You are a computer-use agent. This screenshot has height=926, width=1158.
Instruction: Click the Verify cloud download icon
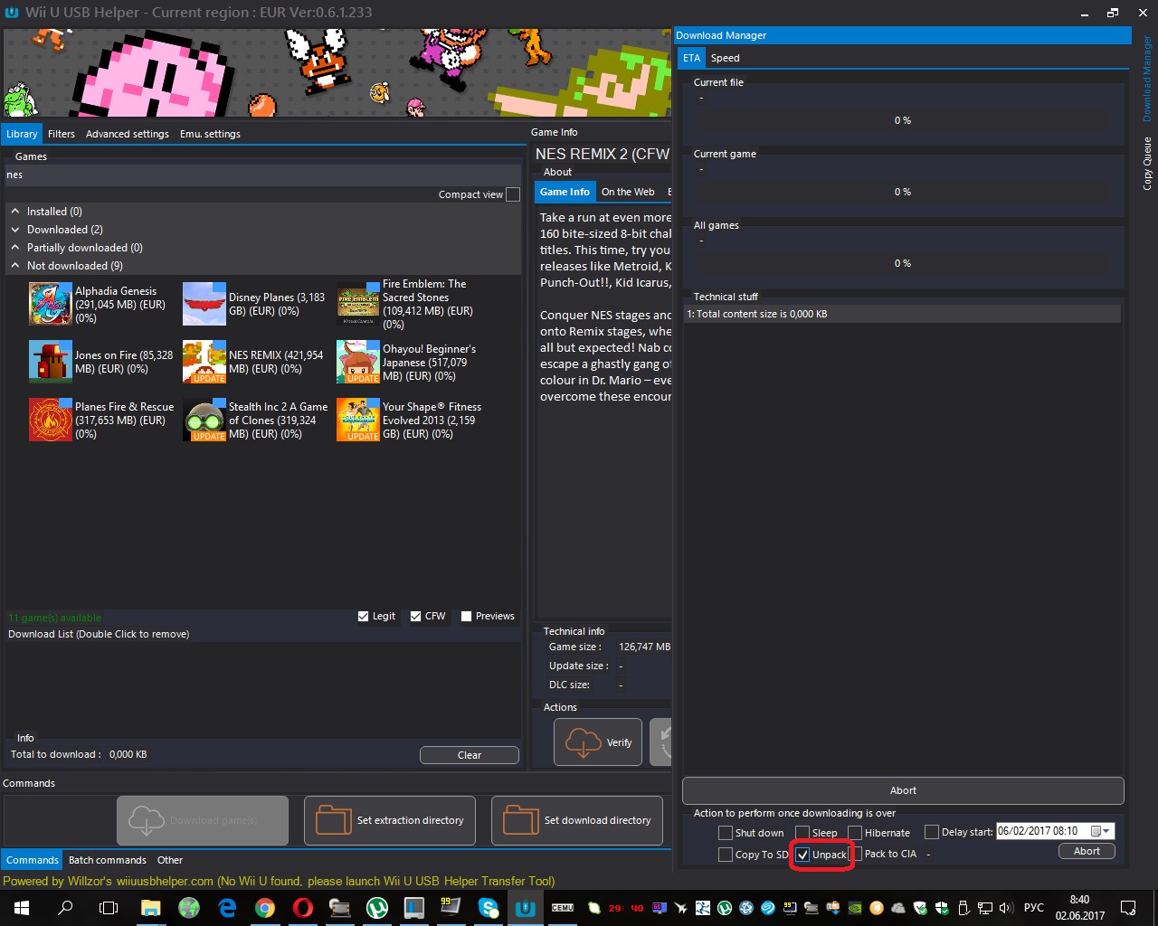pos(583,742)
